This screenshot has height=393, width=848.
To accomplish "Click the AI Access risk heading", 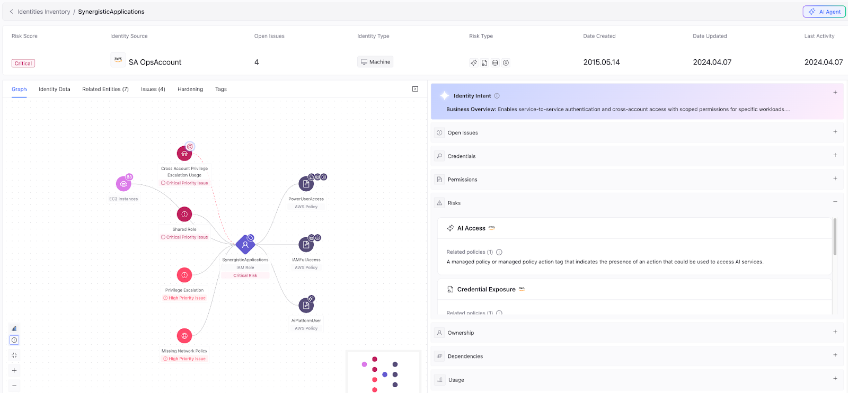I will [471, 228].
